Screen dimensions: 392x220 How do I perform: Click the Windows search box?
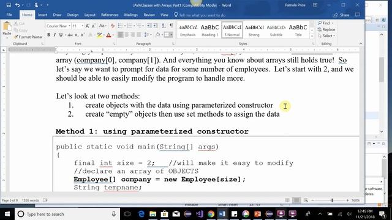coord(67,214)
